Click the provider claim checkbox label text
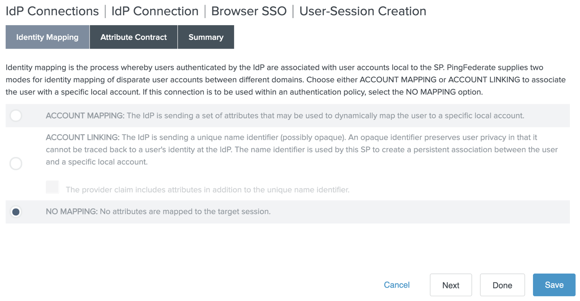 click(207, 190)
